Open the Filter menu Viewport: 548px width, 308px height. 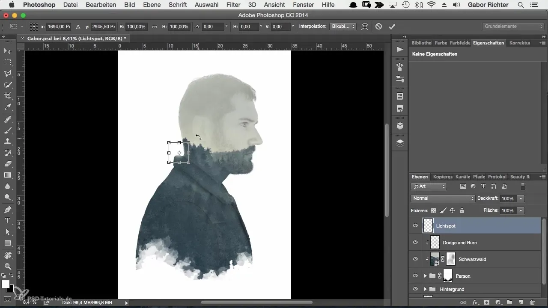point(233,5)
